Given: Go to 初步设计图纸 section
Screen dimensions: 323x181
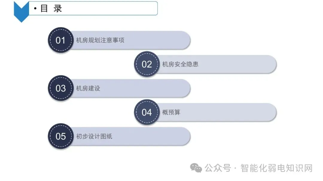Looking at the screenshot, I should click(x=94, y=136).
